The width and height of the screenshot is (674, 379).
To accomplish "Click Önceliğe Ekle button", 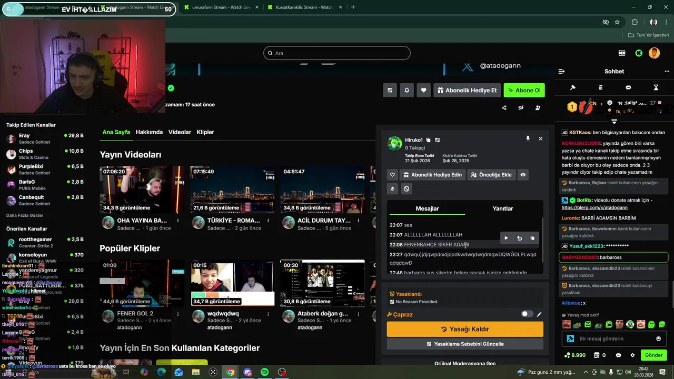I will point(491,175).
